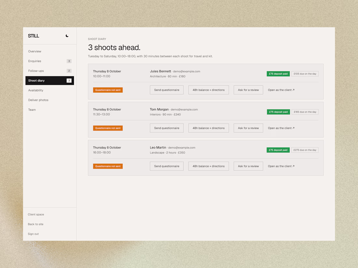Open the Availability page
The image size is (358, 268).
tap(49, 90)
